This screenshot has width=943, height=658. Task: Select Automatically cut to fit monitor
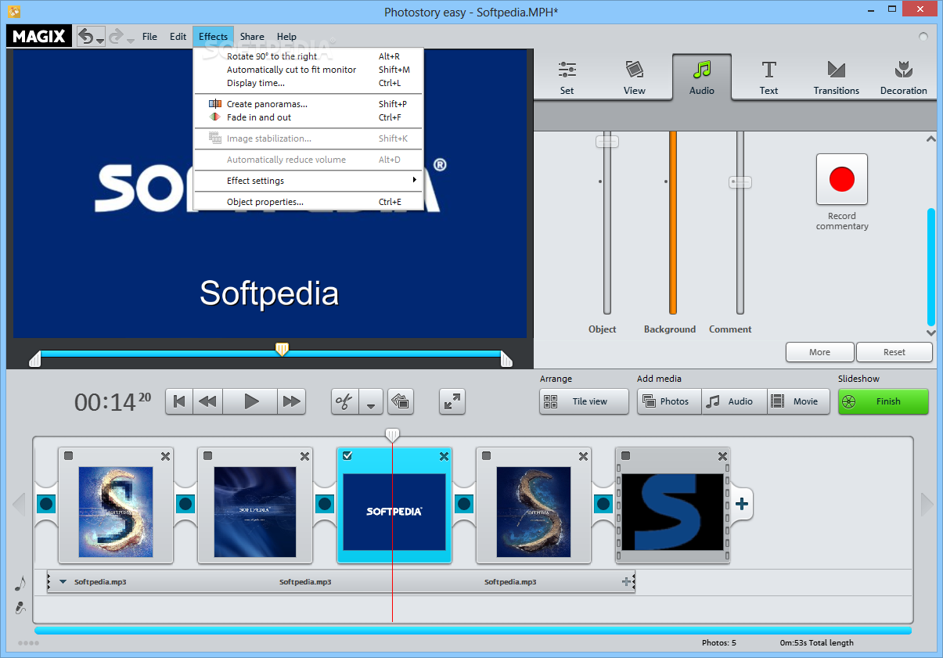[x=308, y=70]
